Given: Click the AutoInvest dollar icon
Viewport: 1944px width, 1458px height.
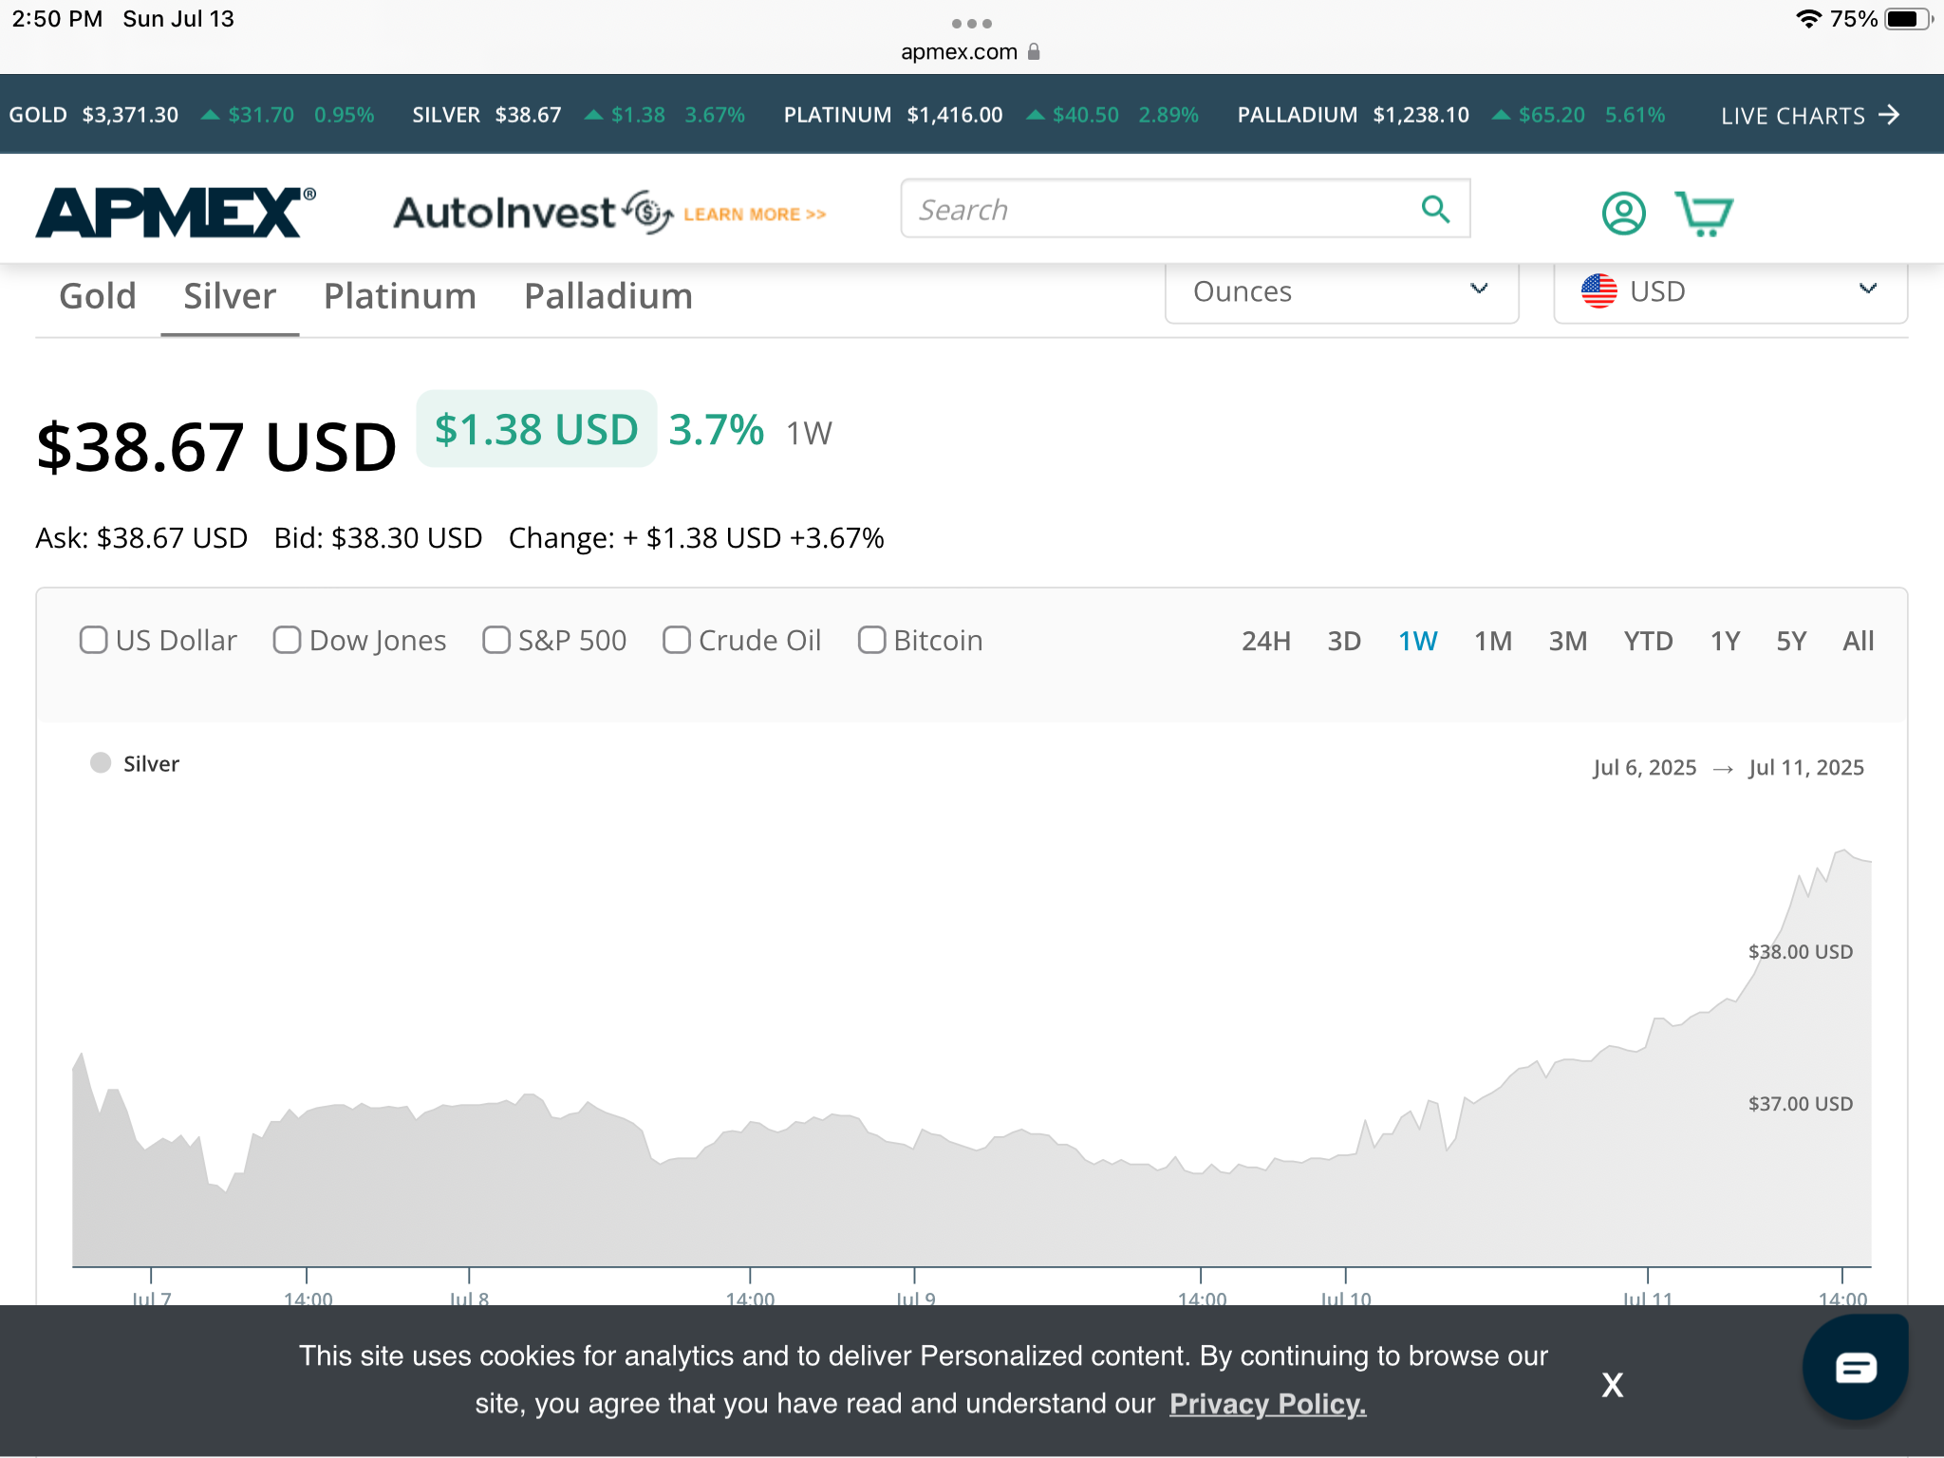Looking at the screenshot, I should (x=647, y=212).
